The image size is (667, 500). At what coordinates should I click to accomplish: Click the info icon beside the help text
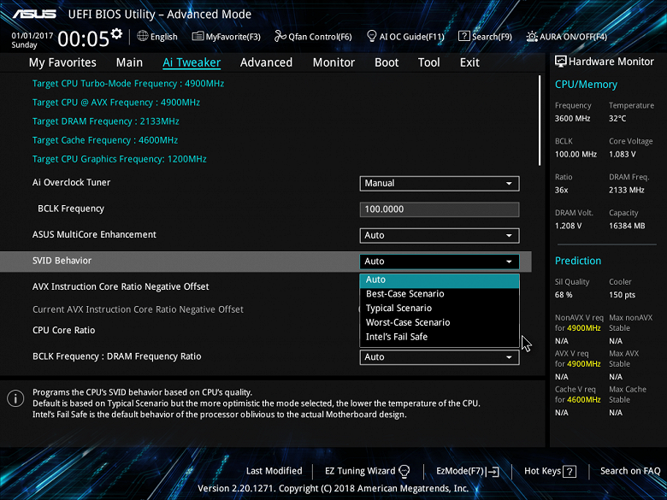[x=15, y=398]
